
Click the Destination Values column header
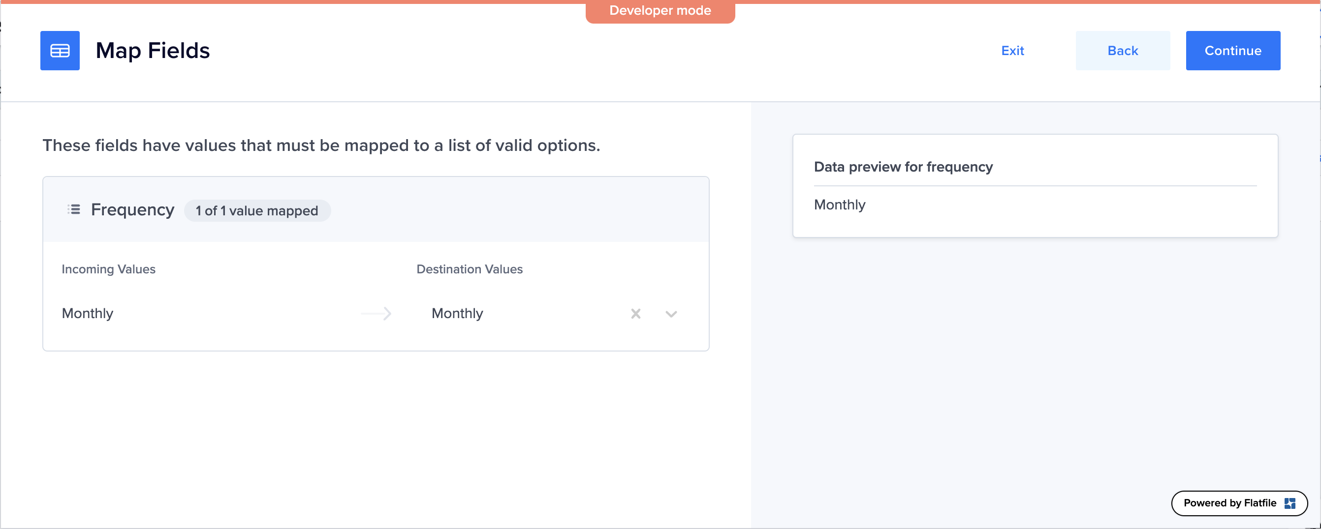pos(469,269)
